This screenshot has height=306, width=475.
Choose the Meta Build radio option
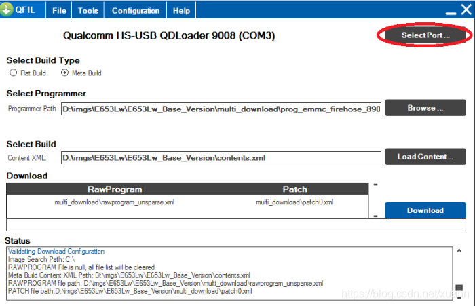click(x=65, y=73)
